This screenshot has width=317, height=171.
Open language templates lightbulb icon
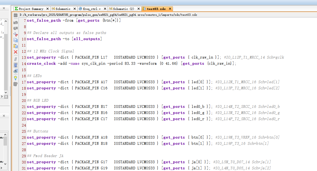[x=16, y=78]
